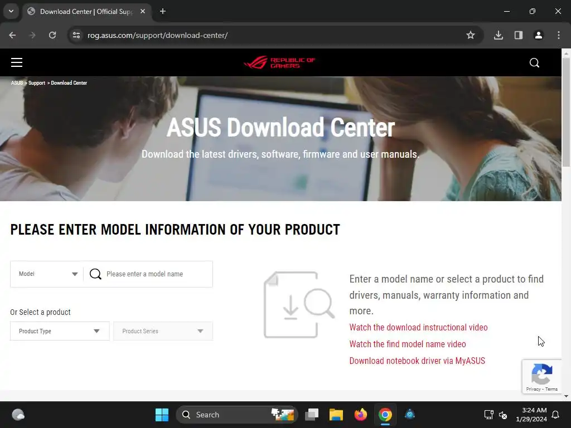Click the address bar URL
571x428 pixels.
click(x=157, y=35)
